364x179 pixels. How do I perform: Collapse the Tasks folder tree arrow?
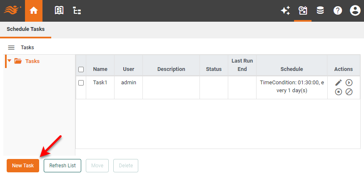click(x=10, y=61)
